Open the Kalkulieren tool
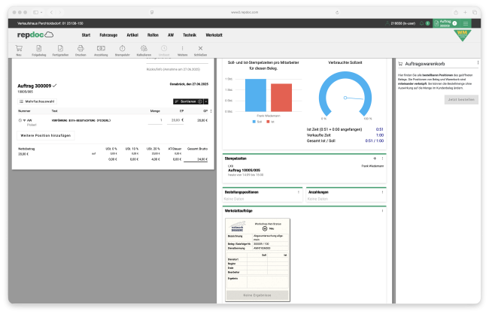 point(143,49)
